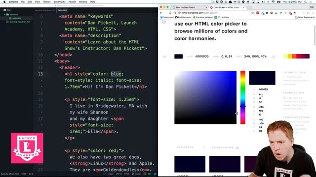Click the Chrome address bar URL

coord(199,13)
